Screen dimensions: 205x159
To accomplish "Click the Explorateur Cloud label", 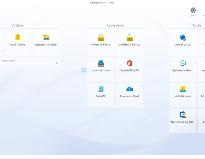I will point(130,96).
